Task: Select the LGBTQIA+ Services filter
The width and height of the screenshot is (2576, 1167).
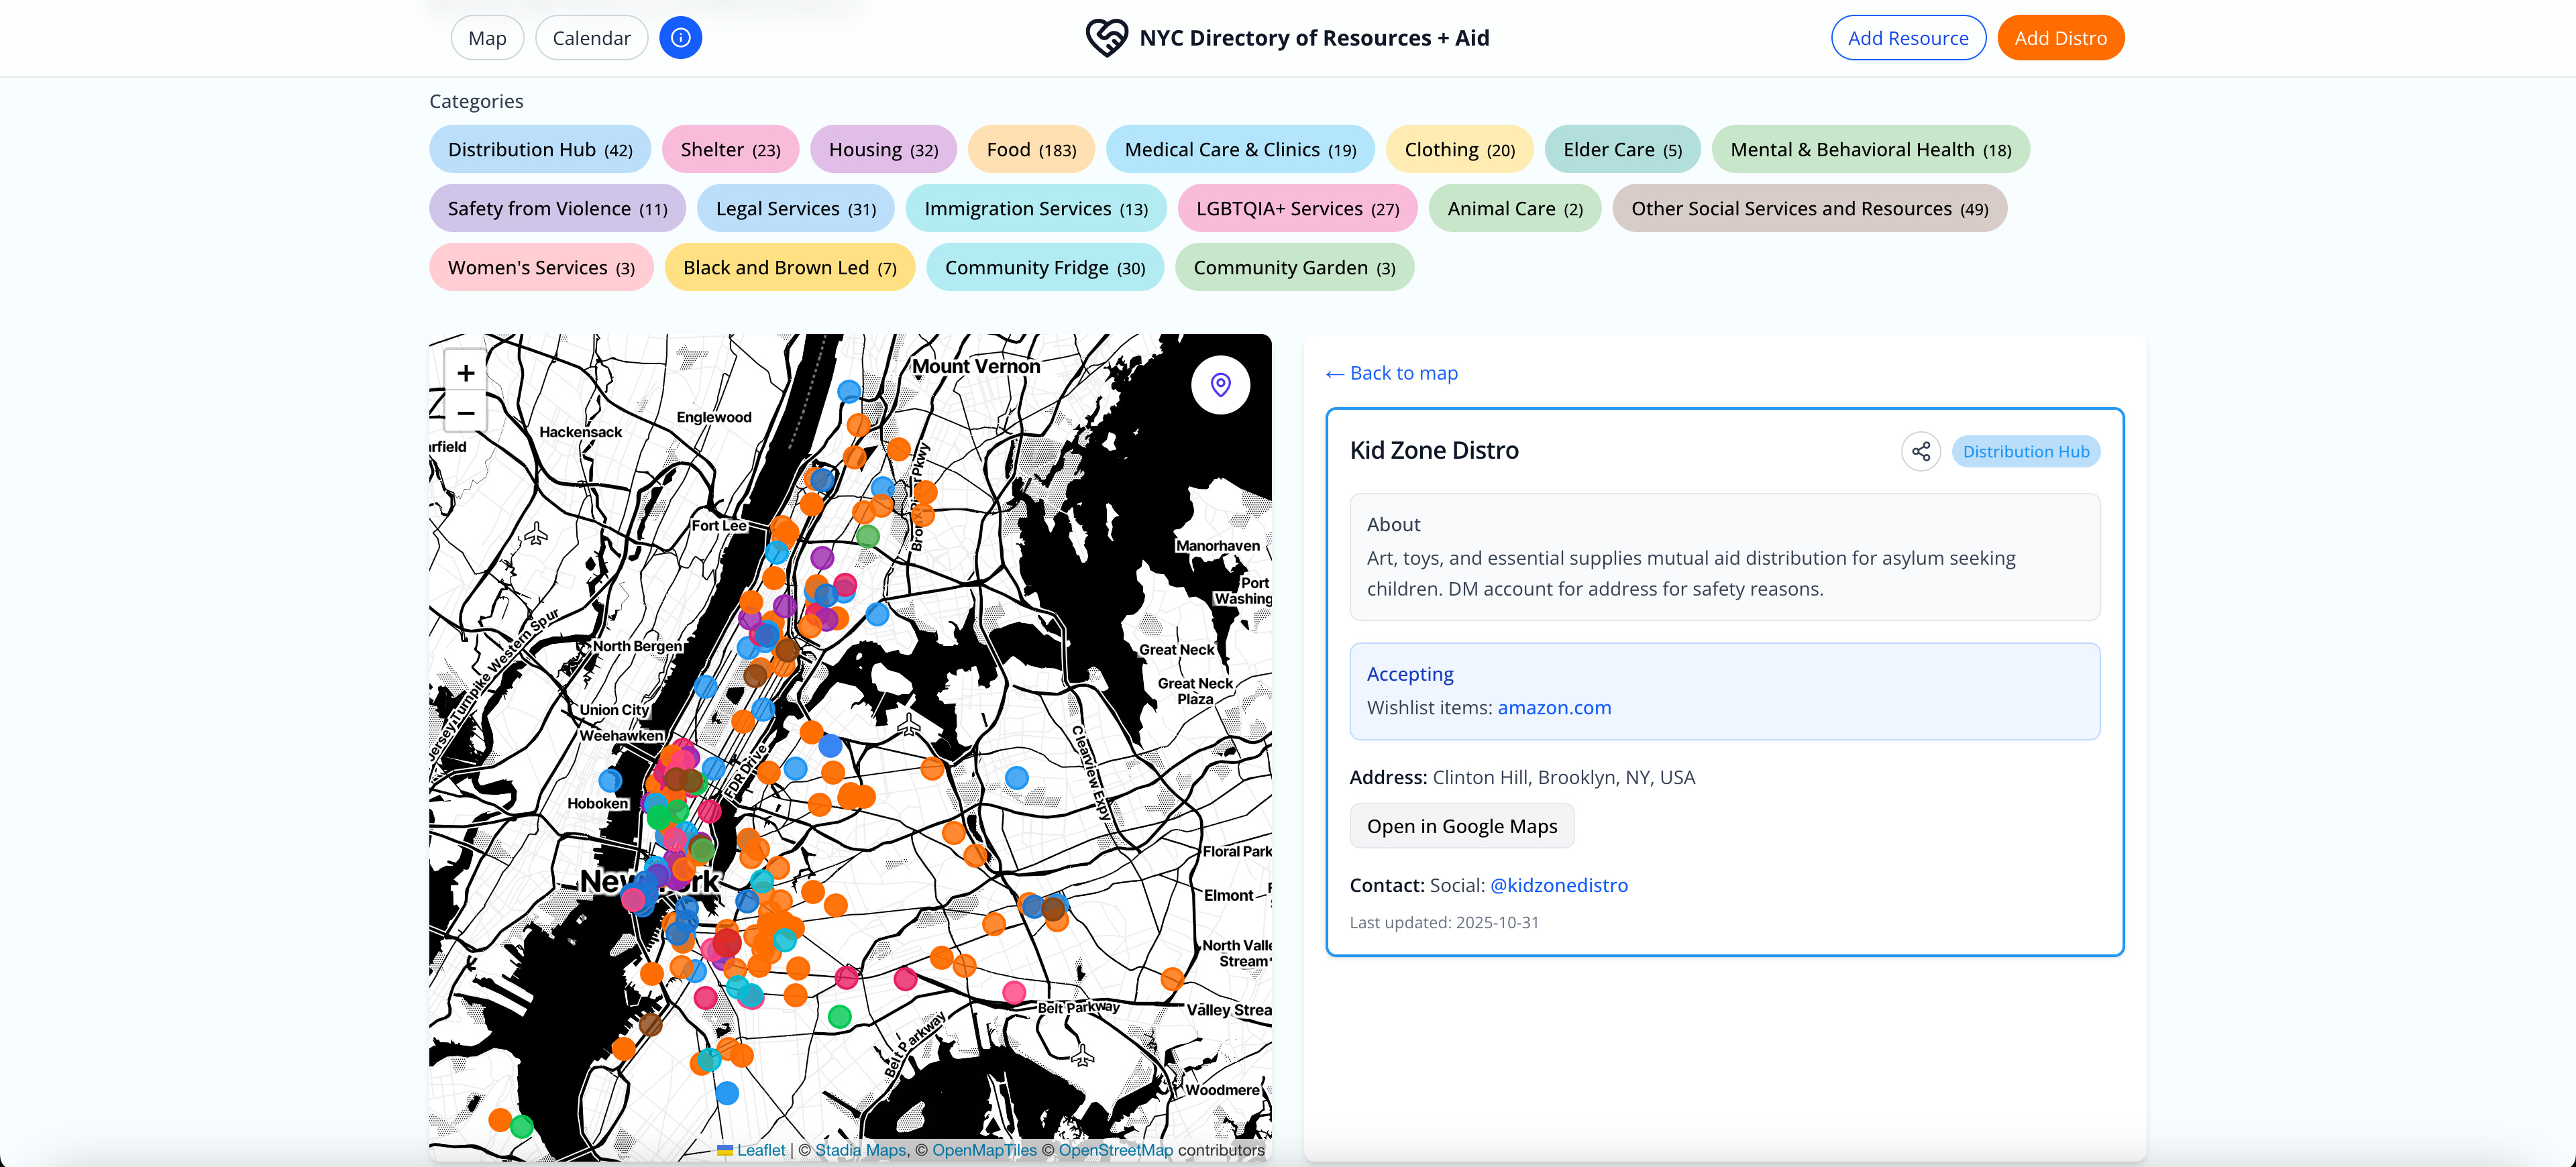Action: click(x=1296, y=208)
